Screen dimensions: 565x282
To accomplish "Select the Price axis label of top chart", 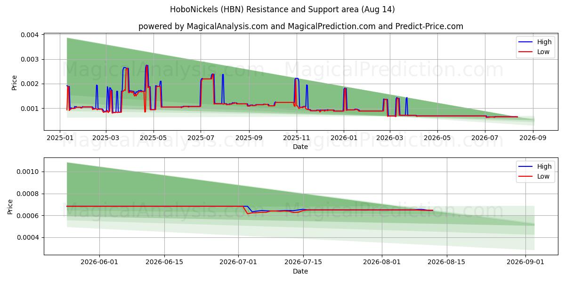I will click(14, 82).
